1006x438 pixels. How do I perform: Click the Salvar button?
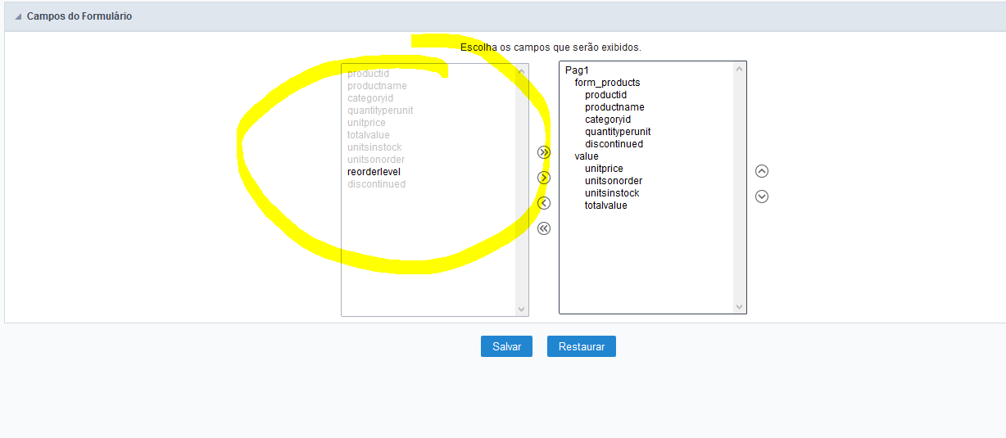pyautogui.click(x=506, y=346)
